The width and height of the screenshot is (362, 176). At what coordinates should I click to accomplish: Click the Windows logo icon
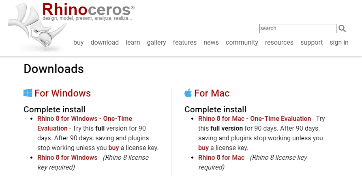(28, 93)
